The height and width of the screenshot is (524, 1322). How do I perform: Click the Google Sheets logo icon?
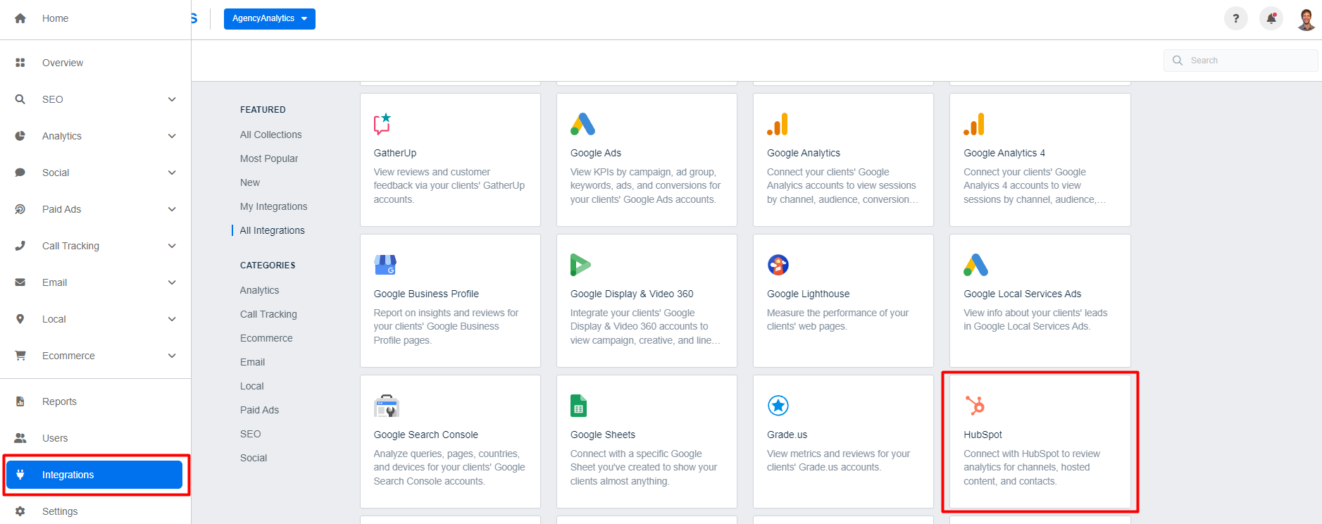[578, 406]
